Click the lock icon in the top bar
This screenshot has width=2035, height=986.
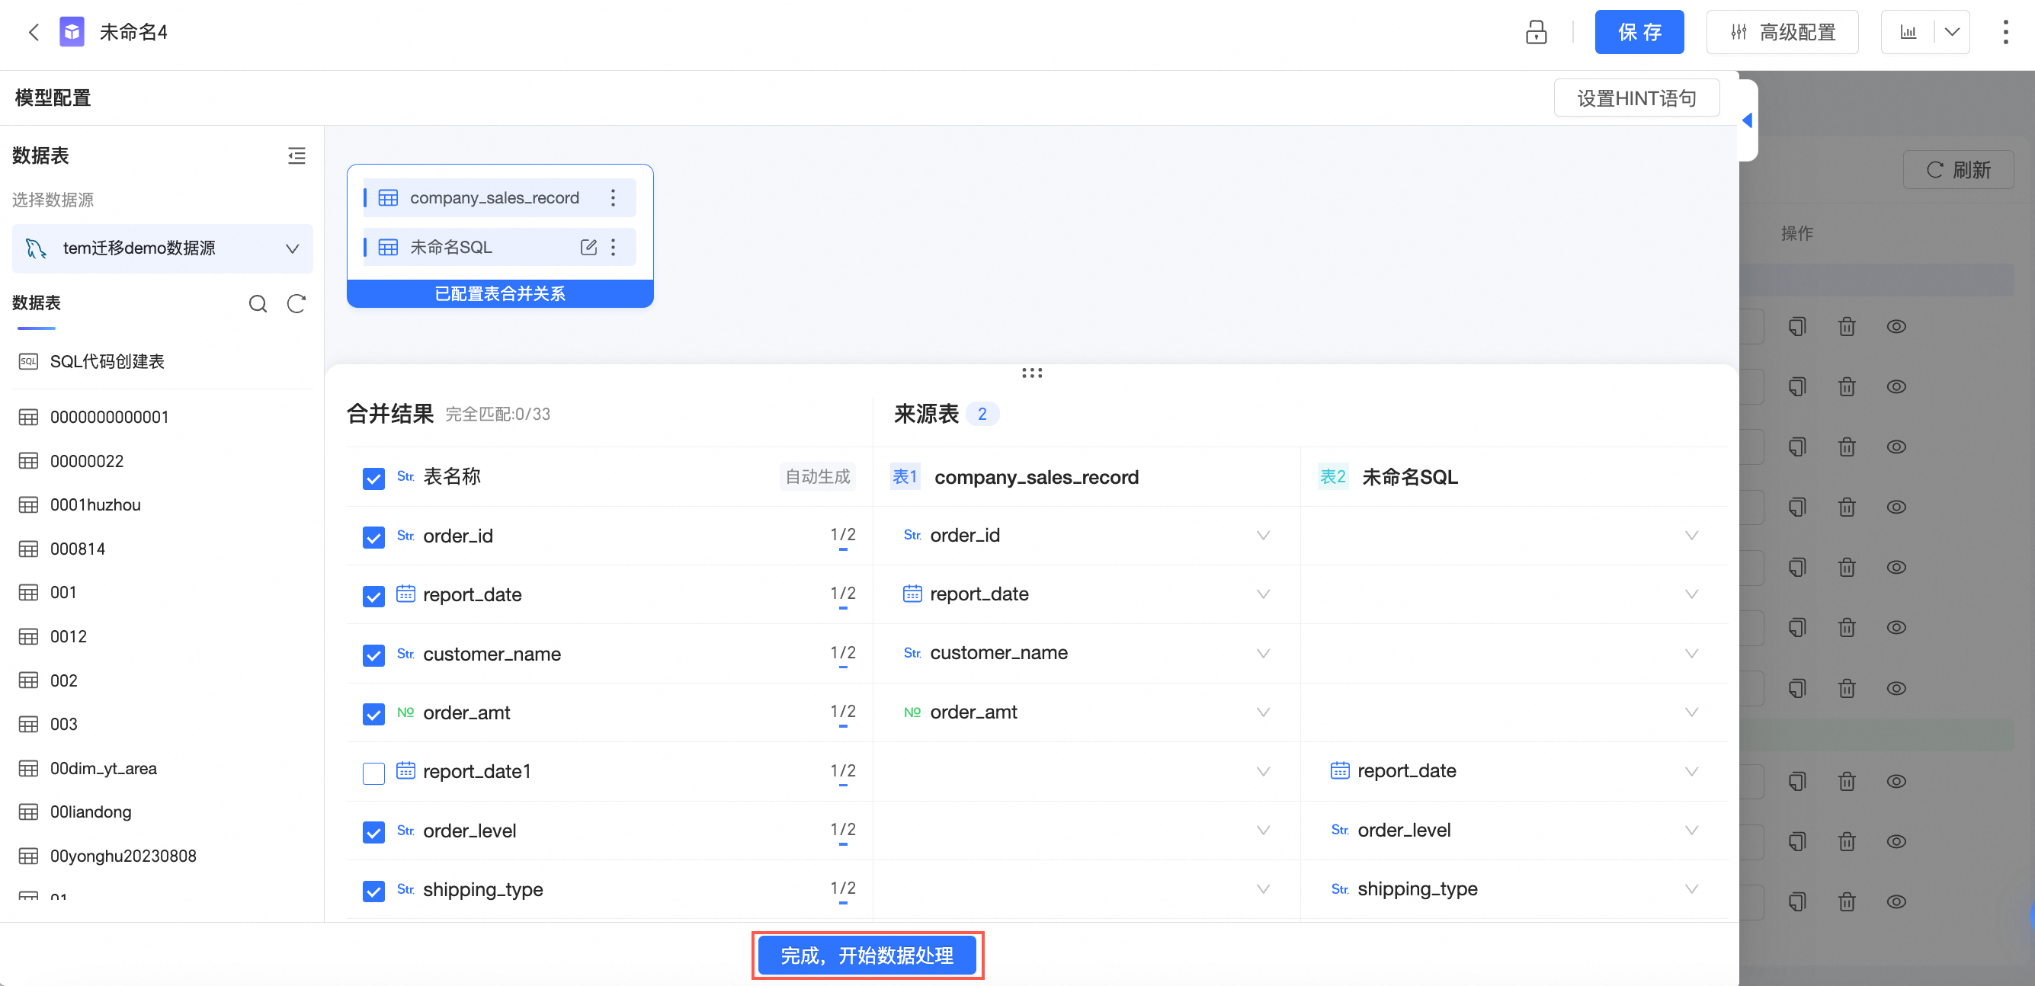point(1535,33)
